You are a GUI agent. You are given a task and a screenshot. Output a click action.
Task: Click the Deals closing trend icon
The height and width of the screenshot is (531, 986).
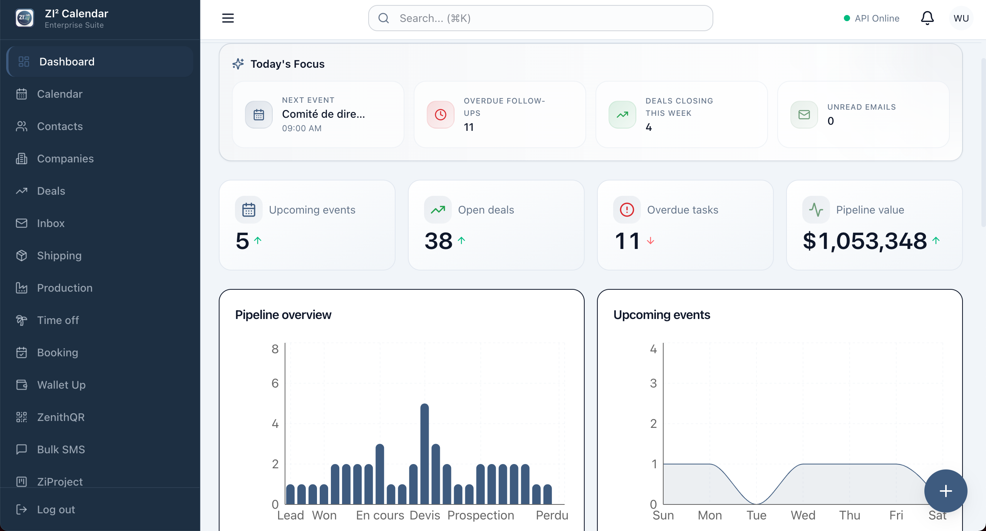[622, 115]
